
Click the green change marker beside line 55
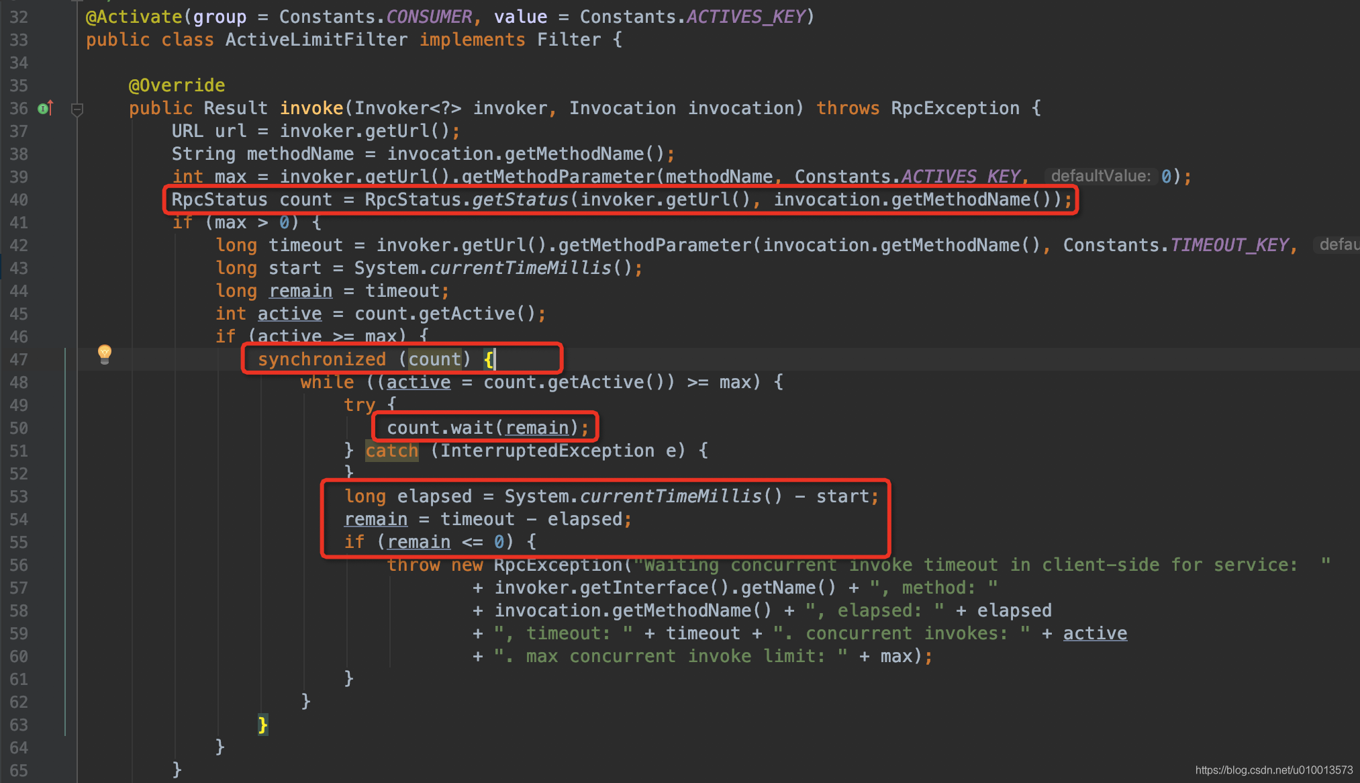66,542
